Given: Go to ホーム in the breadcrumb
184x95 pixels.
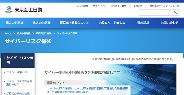Looking at the screenshot, I should (x=8, y=34).
